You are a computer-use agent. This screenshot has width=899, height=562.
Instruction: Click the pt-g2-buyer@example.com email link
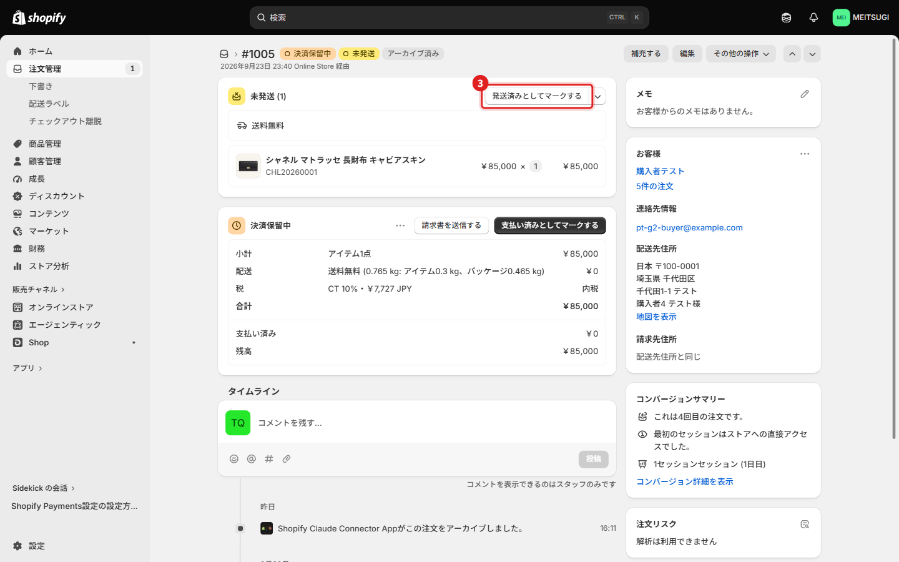(689, 227)
